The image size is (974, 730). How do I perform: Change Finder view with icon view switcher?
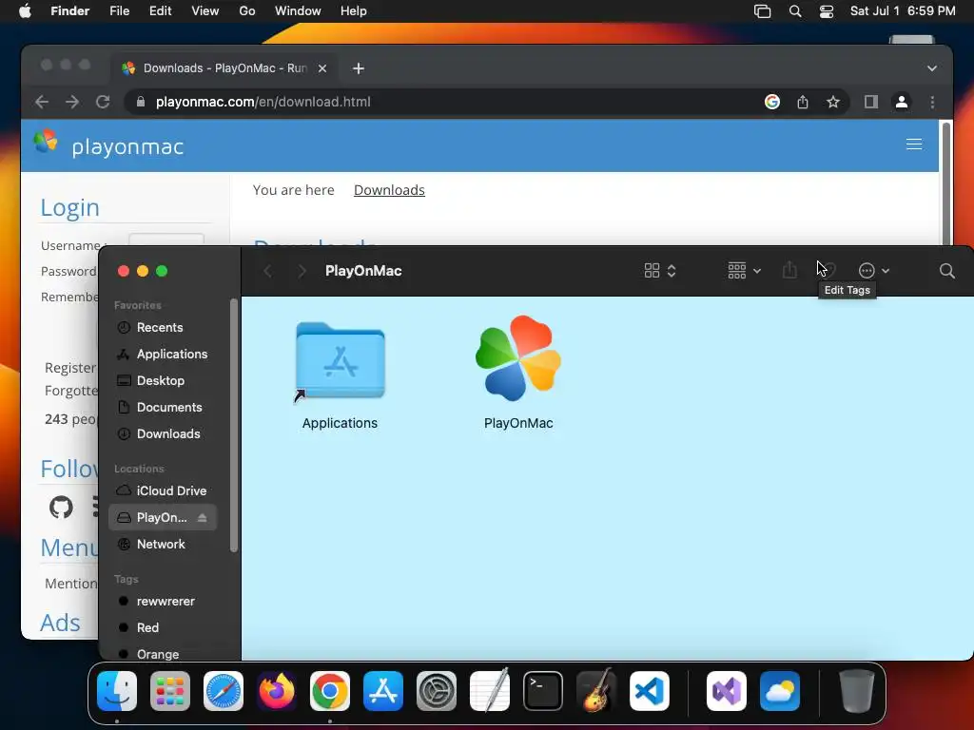(x=660, y=271)
